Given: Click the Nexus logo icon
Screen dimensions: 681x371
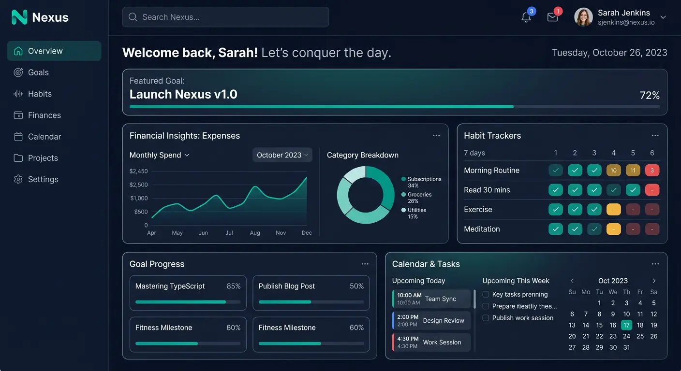Looking at the screenshot, I should pyautogui.click(x=19, y=17).
